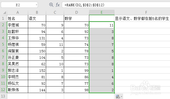Click 语文 score 144 for 靳烨伟
The image size is (170, 99).
(x=37, y=90)
